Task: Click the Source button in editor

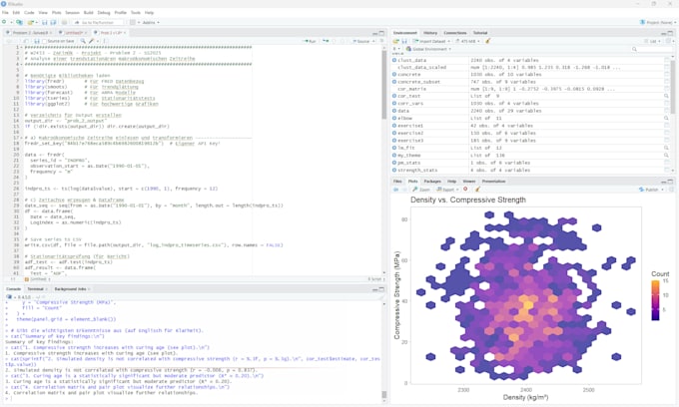Action: [x=361, y=41]
